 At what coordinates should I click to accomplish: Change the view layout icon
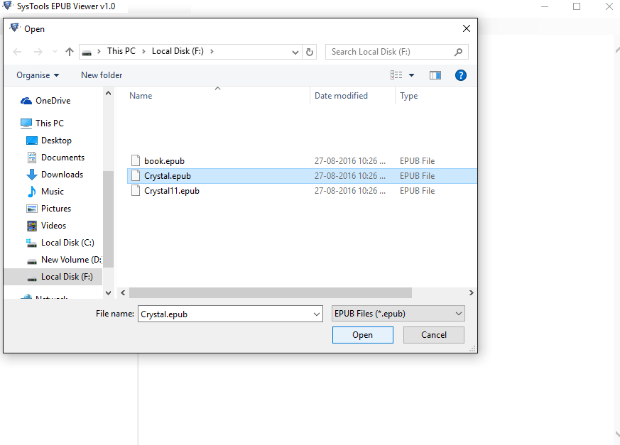396,75
